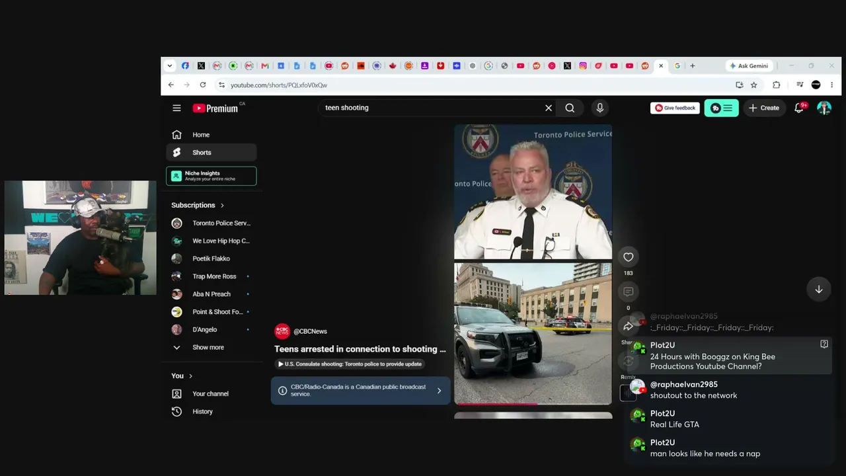The height and width of the screenshot is (476, 846).
Task: Open Your channel page
Action: 211,394
